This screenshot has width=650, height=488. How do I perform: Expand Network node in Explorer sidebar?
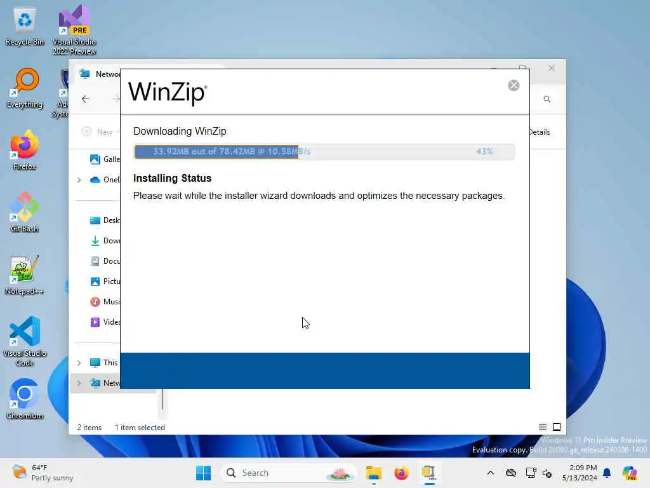pos(79,383)
